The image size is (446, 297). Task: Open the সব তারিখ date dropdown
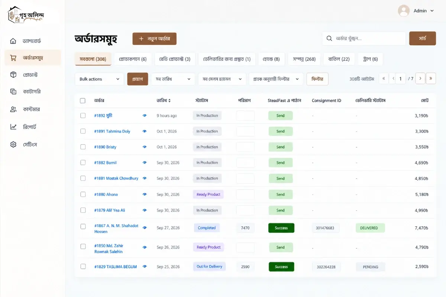(x=173, y=79)
